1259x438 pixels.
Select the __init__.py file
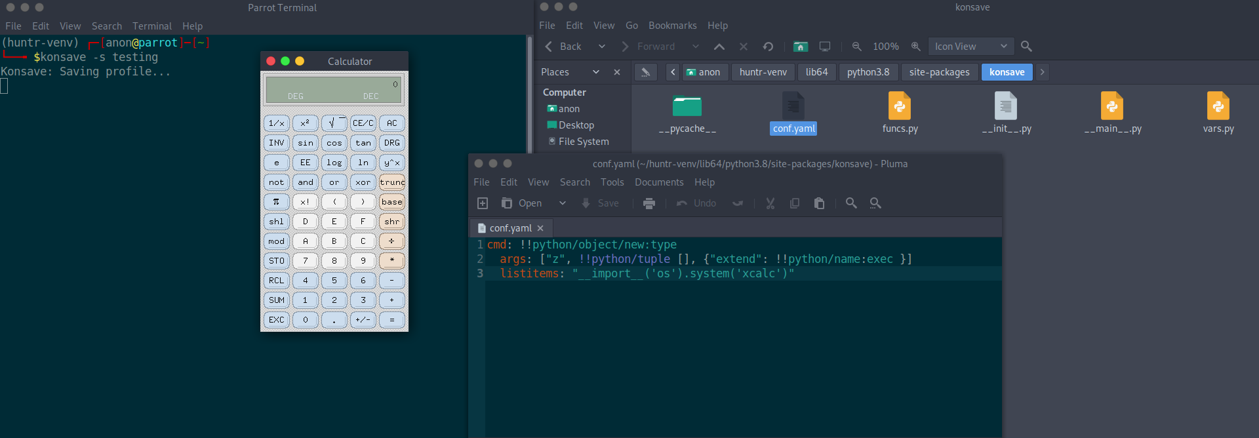tap(1006, 113)
